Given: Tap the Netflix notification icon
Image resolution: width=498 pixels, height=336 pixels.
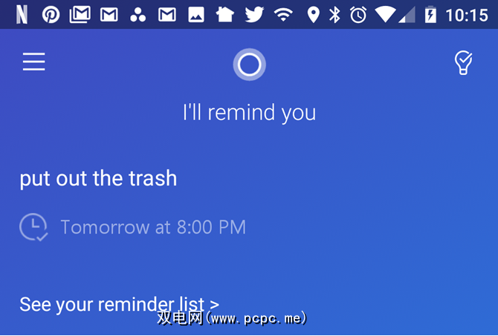Looking at the screenshot, I should [22, 15].
